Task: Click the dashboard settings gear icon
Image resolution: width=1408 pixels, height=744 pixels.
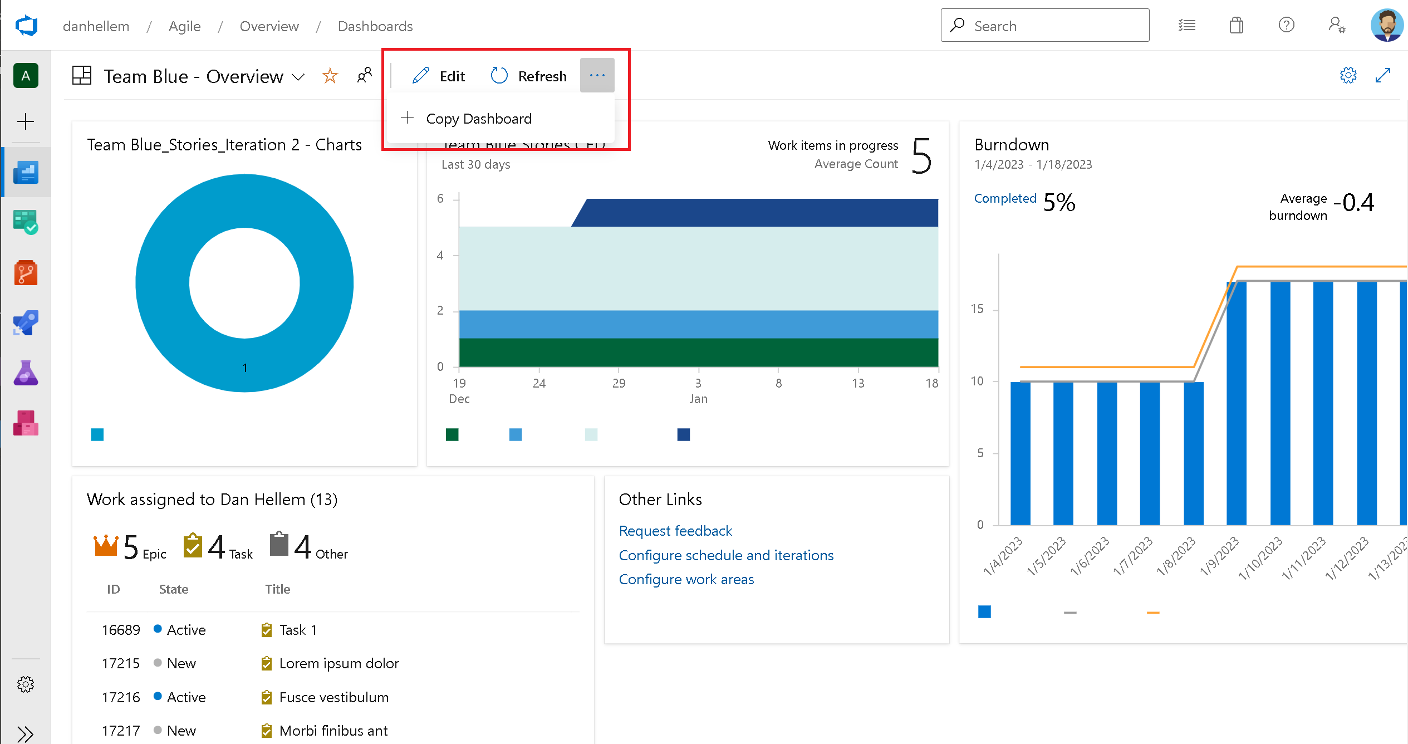Action: (x=1348, y=75)
